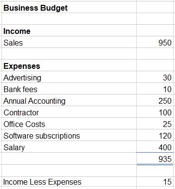Select the Software subscriptions value 120

click(x=155, y=135)
